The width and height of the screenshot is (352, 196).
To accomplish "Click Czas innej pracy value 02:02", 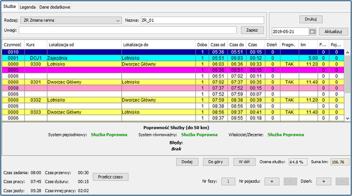I will coord(83,190).
